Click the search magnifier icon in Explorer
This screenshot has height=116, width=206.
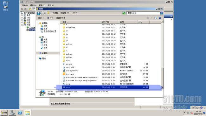(x=161, y=13)
